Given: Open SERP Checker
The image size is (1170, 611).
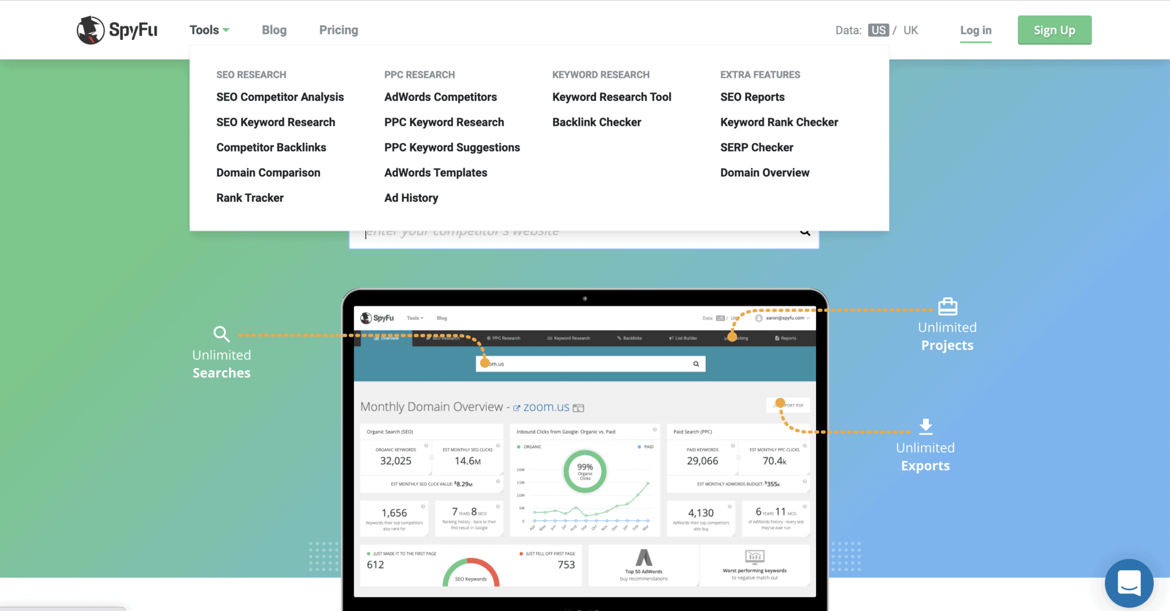Looking at the screenshot, I should tap(757, 147).
